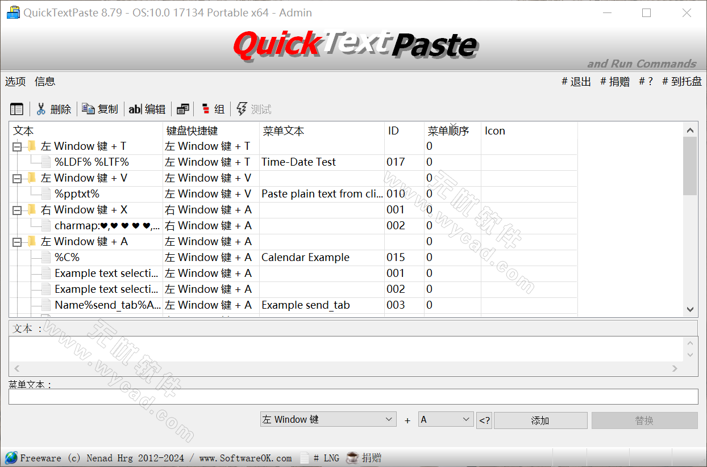This screenshot has height=467, width=707.
Task: Click the globe icon in status bar
Action: [10, 457]
